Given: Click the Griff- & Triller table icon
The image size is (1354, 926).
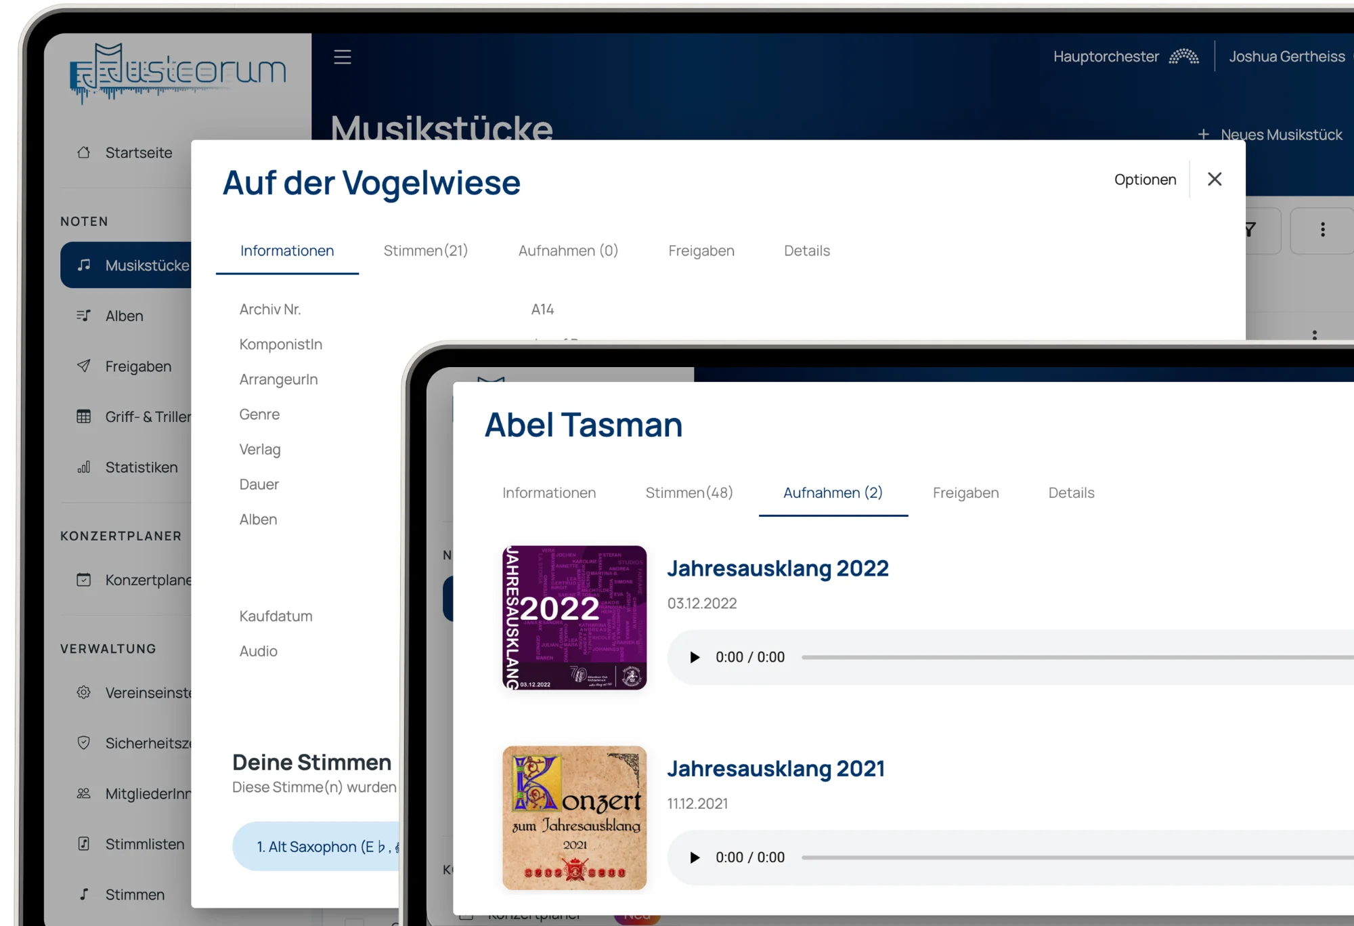Looking at the screenshot, I should tap(83, 417).
